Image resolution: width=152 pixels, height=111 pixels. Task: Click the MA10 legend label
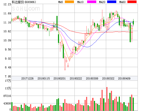pos(80,2)
